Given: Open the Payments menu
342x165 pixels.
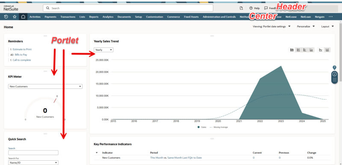Looking at the screenshot, I should point(50,17).
